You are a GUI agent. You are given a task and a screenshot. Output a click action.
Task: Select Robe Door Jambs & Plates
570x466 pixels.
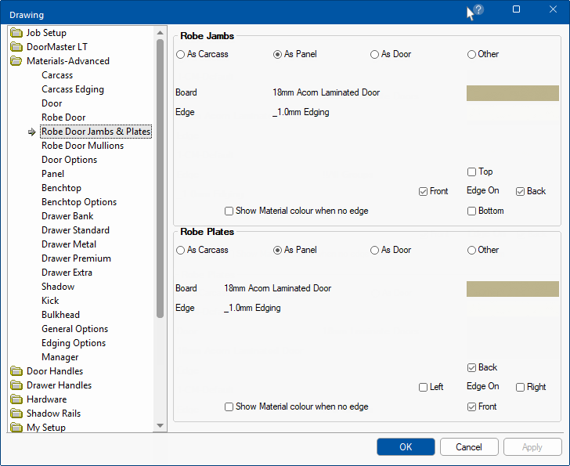96,132
